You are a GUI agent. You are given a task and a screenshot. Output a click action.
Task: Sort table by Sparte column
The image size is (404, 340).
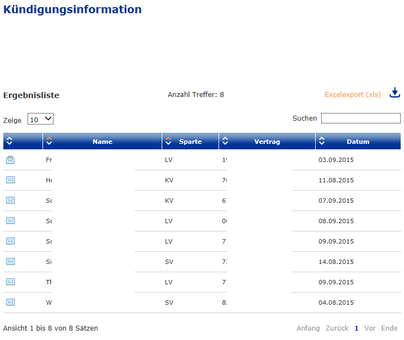click(x=190, y=142)
